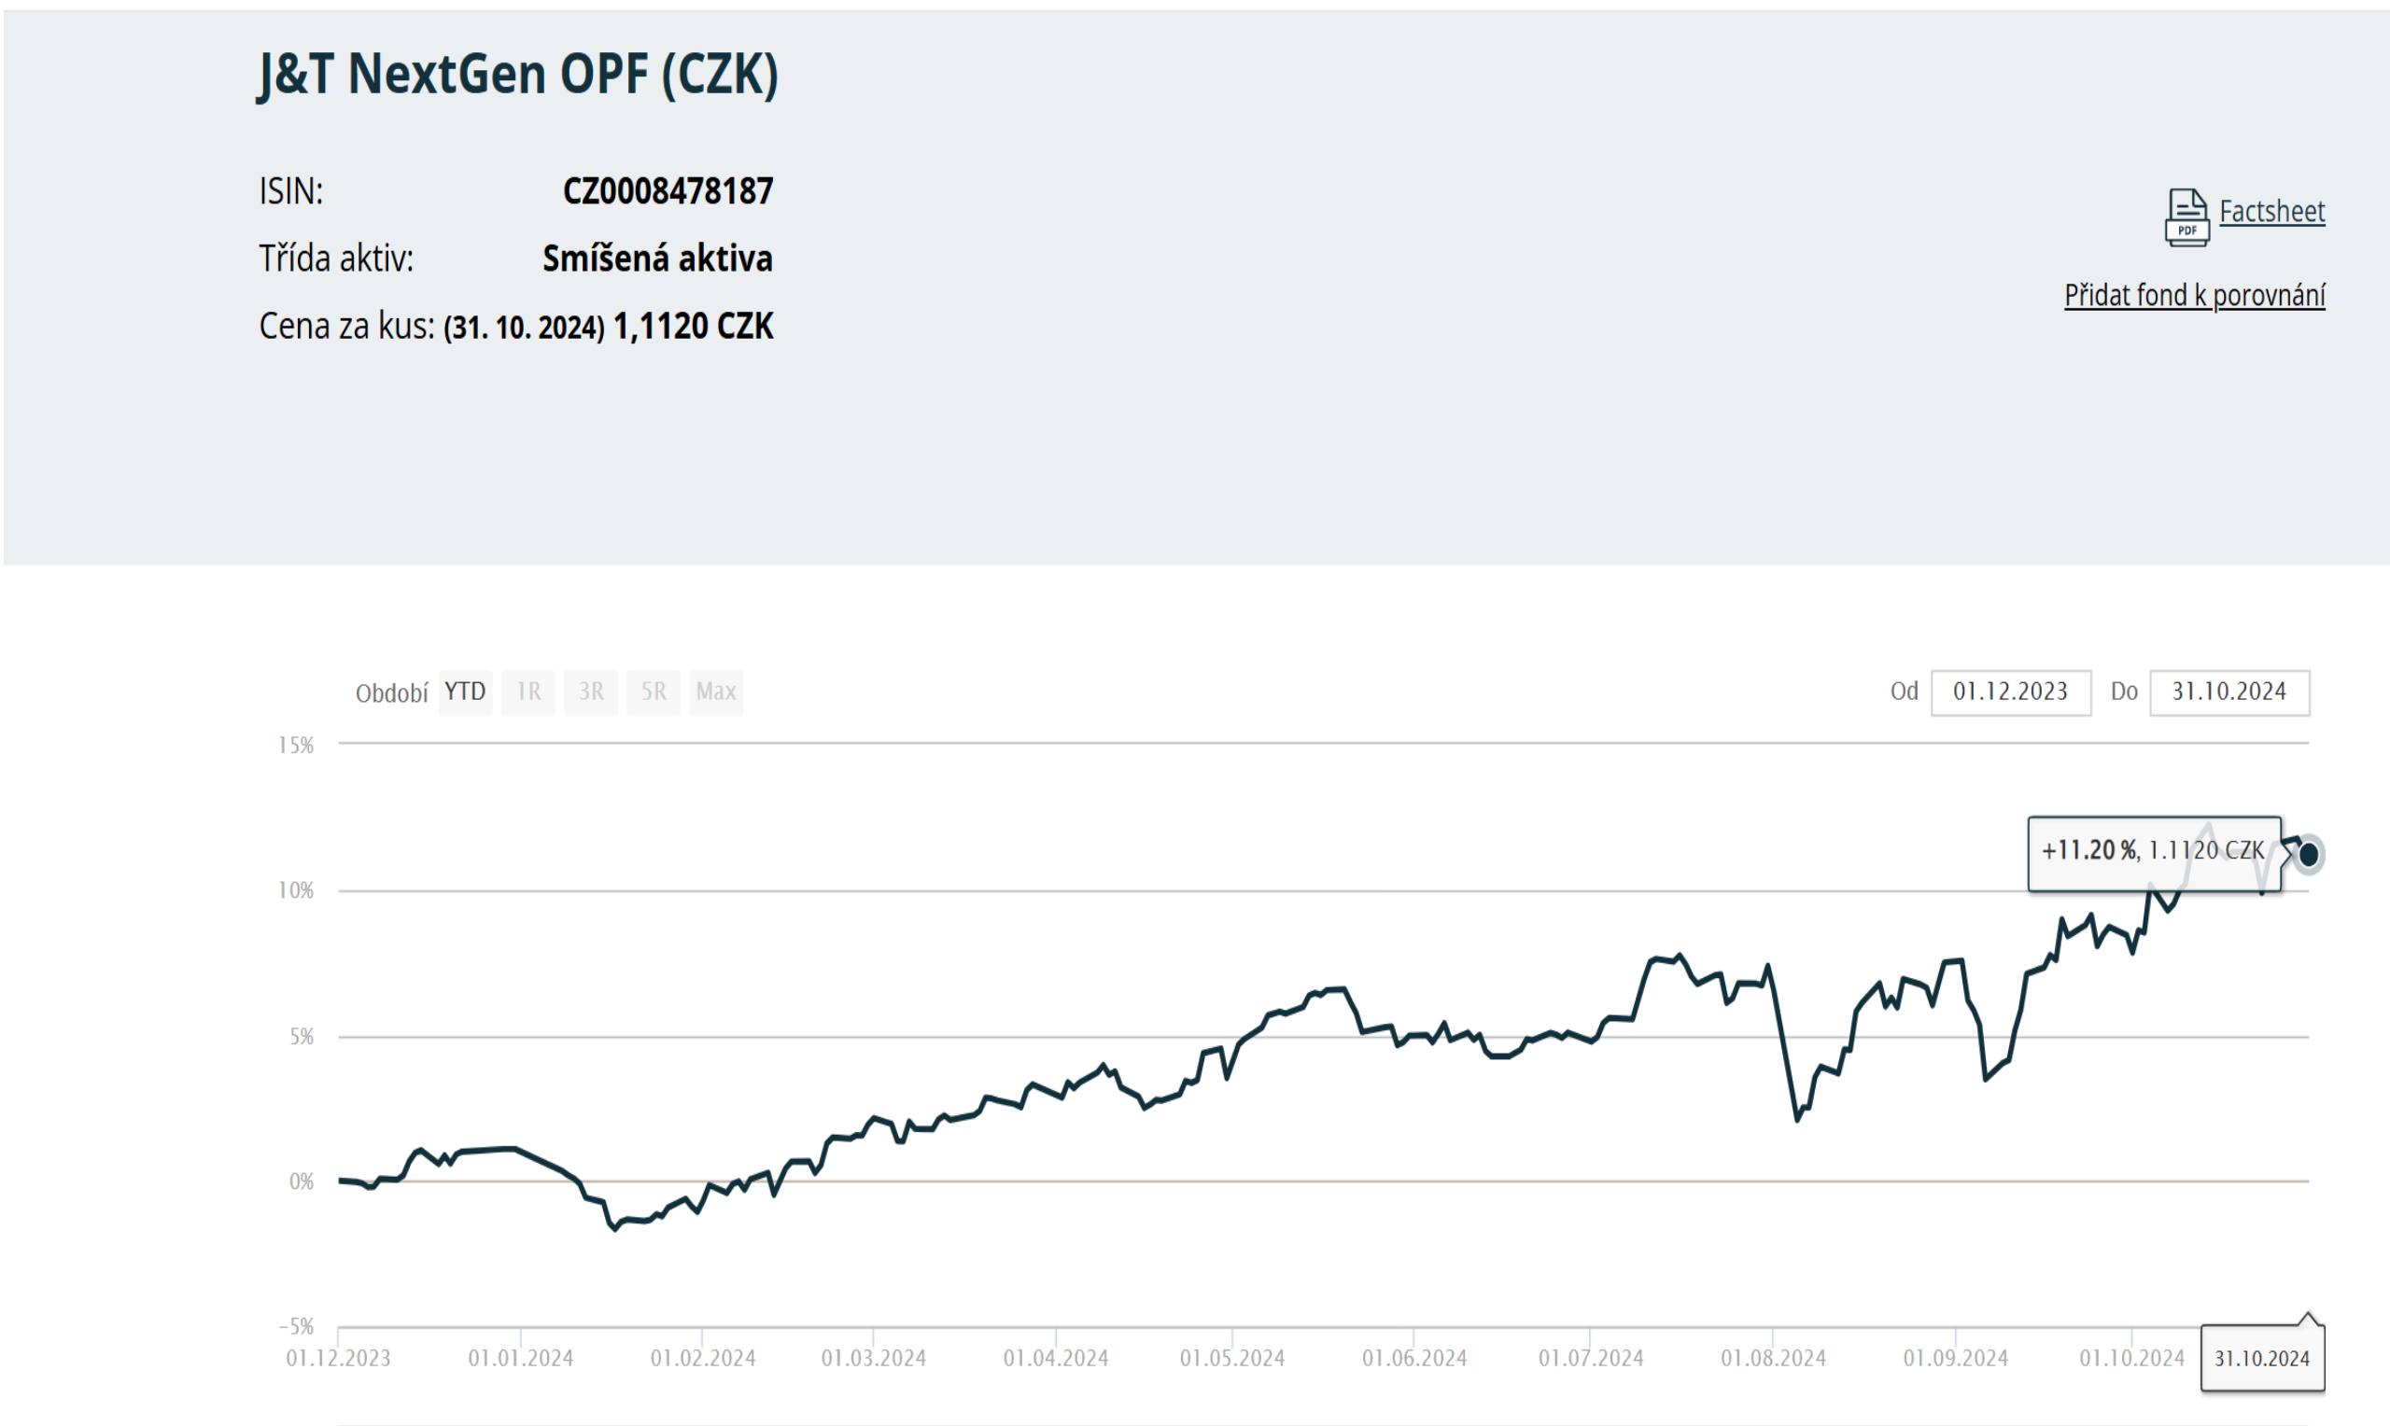Click the 15% y-axis label

coord(296,745)
